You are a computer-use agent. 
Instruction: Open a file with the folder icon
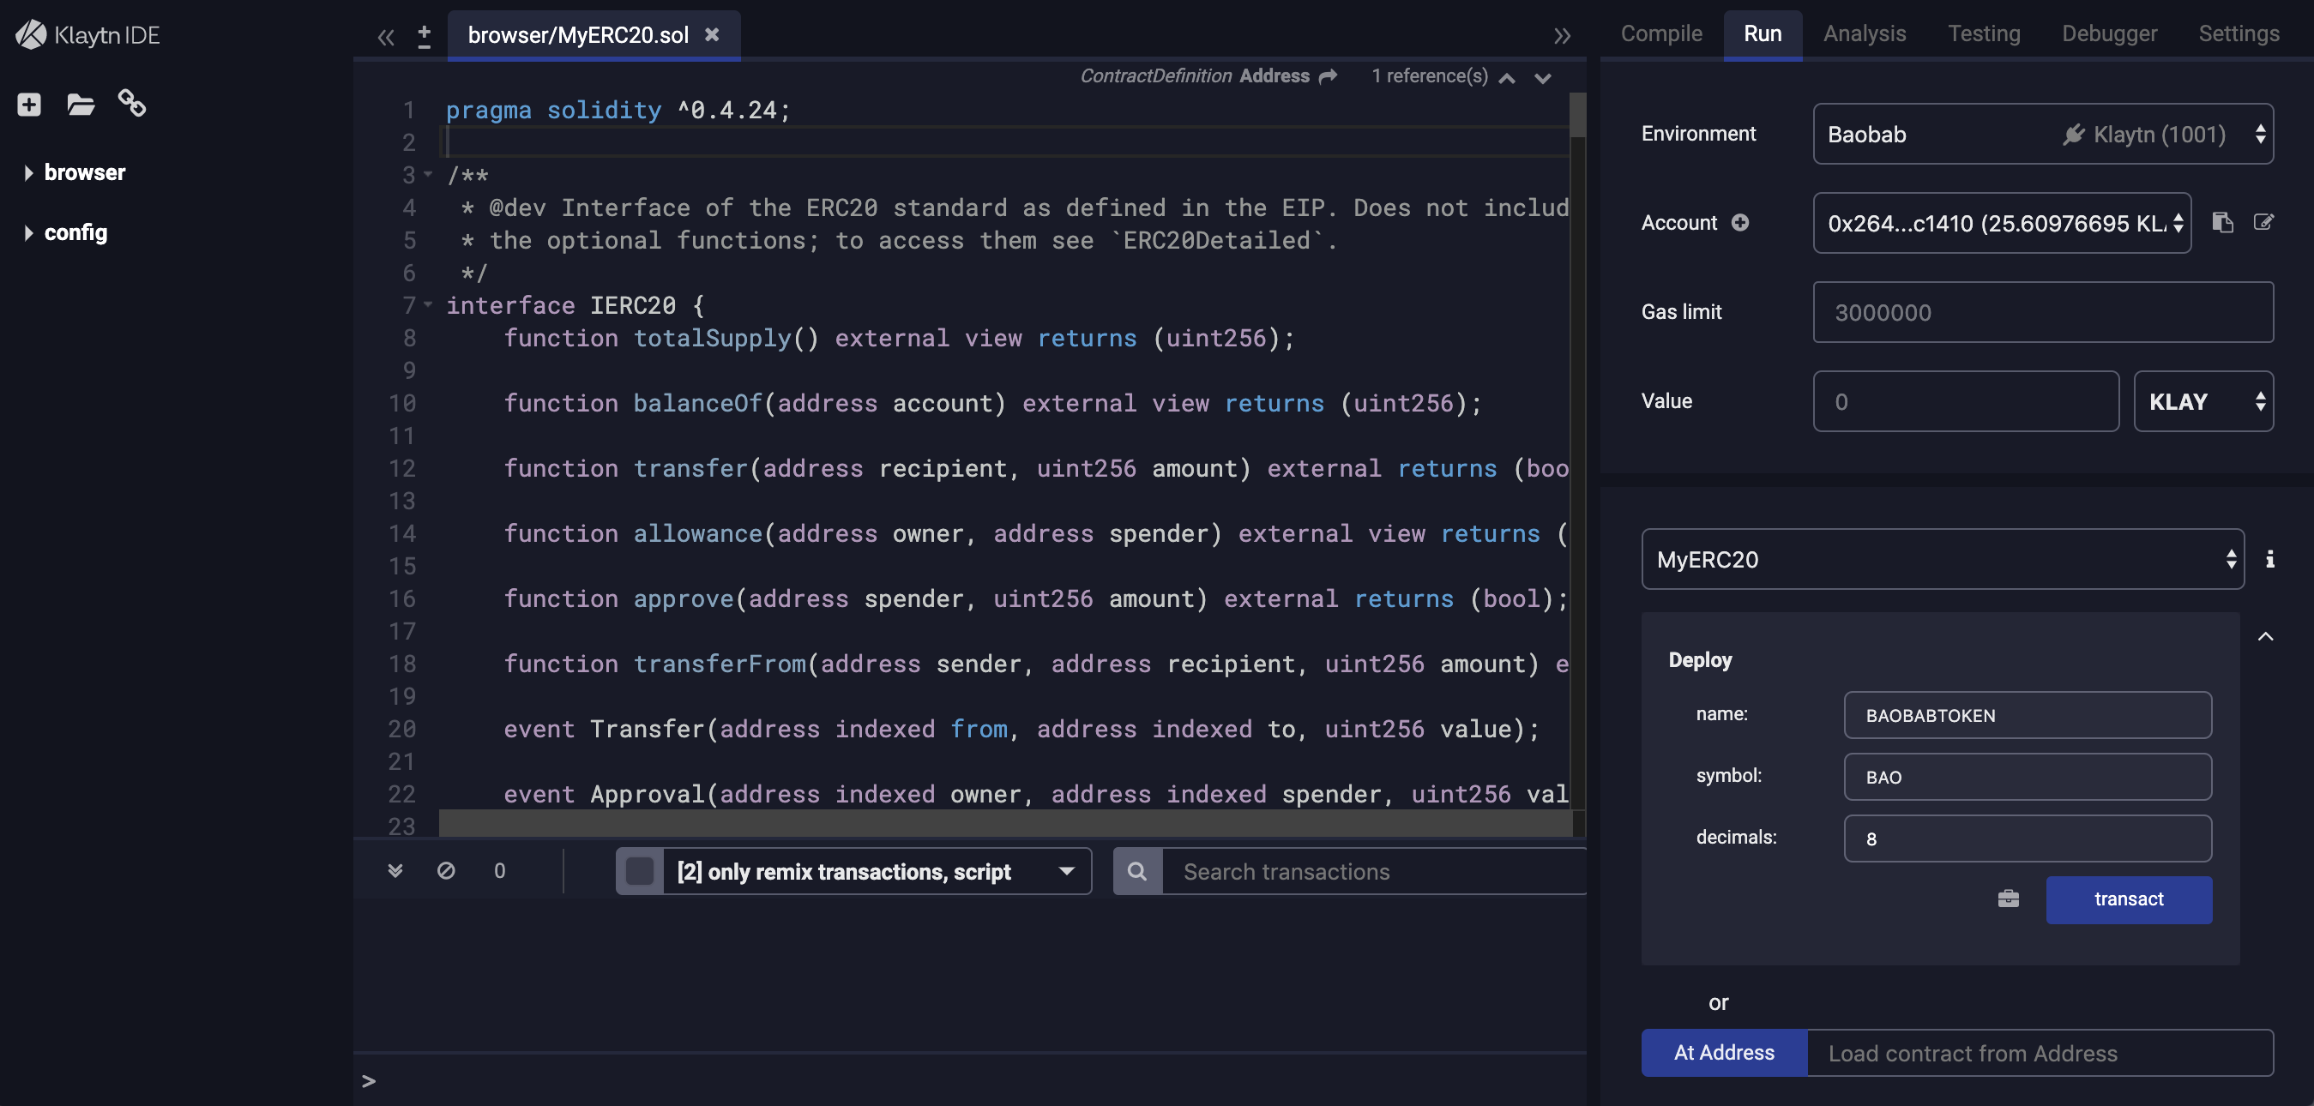pos(81,104)
